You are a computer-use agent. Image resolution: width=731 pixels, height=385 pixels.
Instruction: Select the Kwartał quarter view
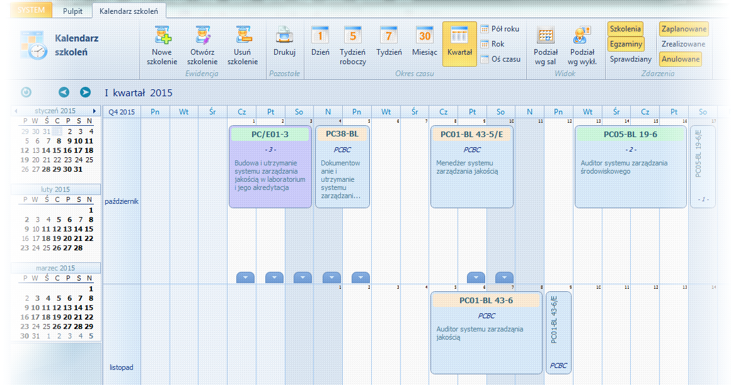point(459,44)
